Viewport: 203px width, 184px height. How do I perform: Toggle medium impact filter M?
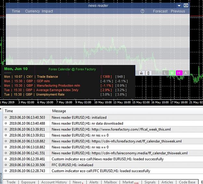point(172,73)
